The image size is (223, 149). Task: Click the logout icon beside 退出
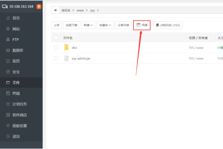8,136
